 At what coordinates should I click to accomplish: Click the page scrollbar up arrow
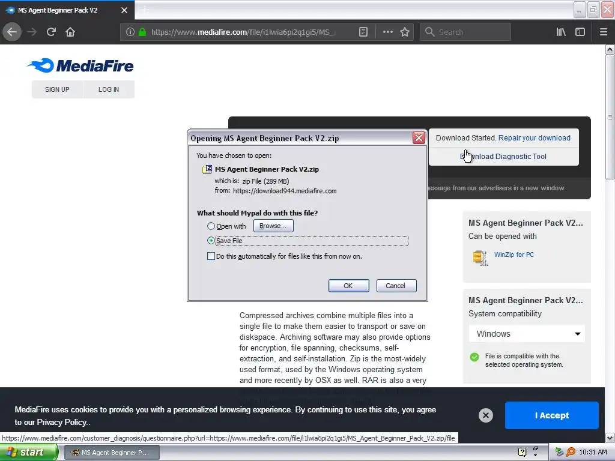(610, 49)
